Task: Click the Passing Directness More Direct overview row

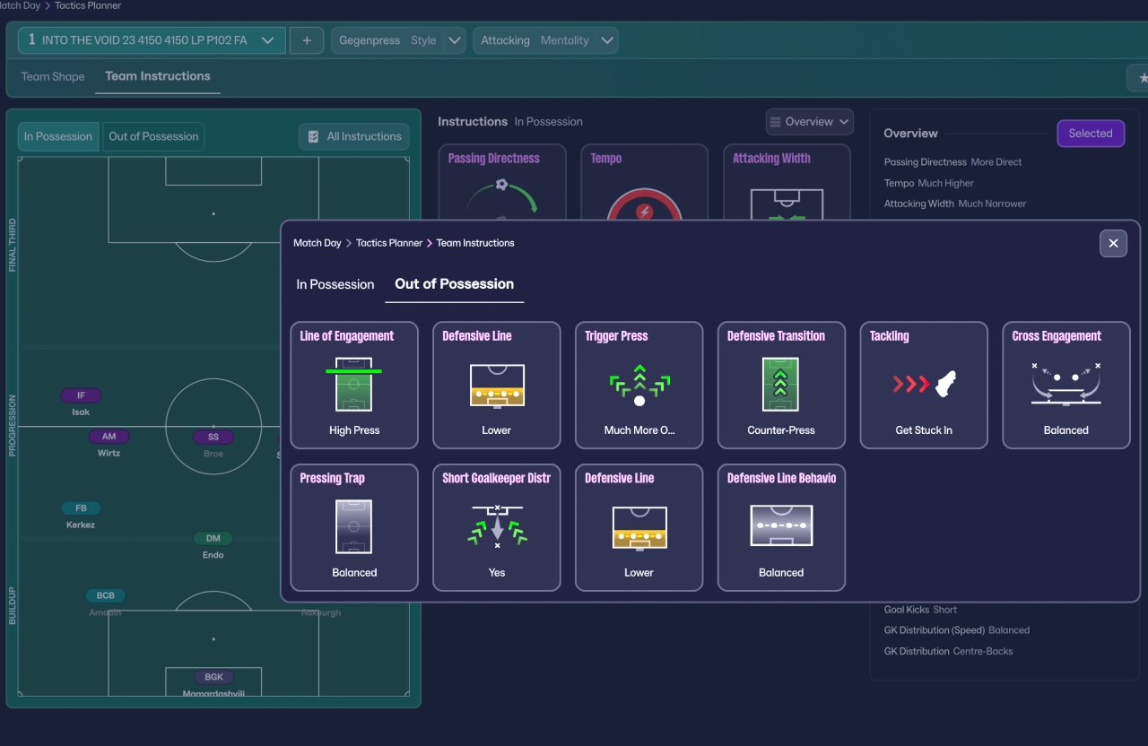Action: point(952,162)
